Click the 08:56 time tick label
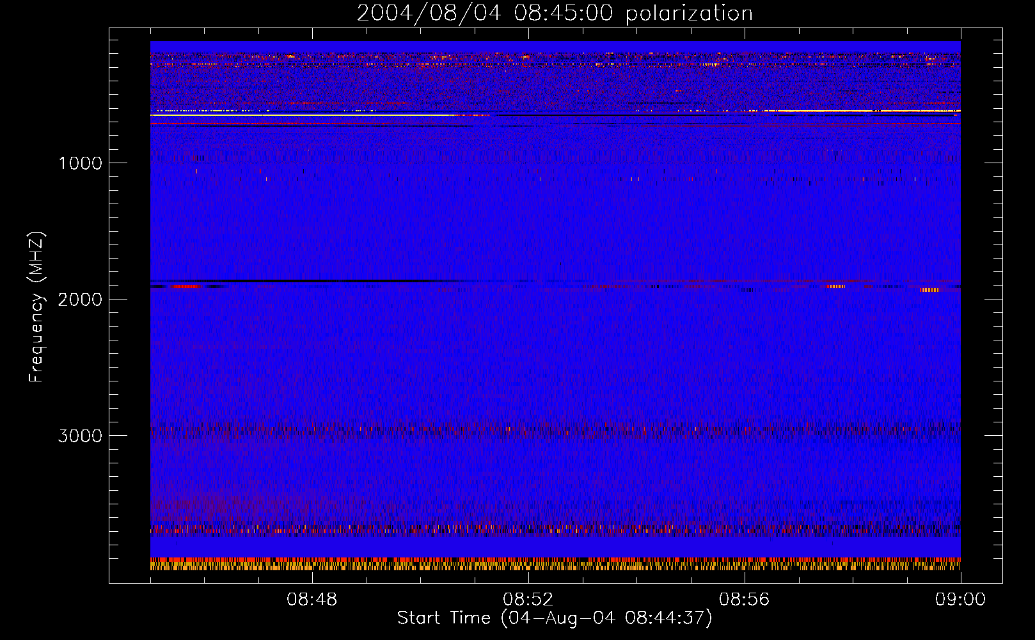 tap(744, 600)
